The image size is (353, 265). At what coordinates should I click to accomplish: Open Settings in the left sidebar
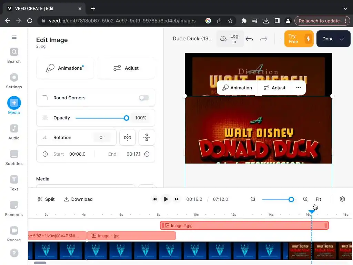[14, 81]
